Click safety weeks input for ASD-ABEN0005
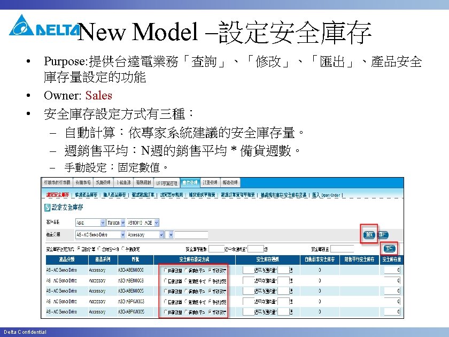The height and width of the screenshot is (337, 449). point(248,291)
